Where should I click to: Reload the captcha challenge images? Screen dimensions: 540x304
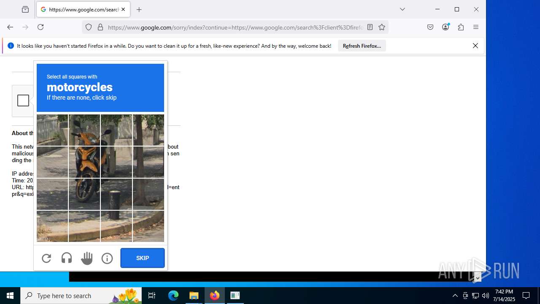[x=46, y=258]
